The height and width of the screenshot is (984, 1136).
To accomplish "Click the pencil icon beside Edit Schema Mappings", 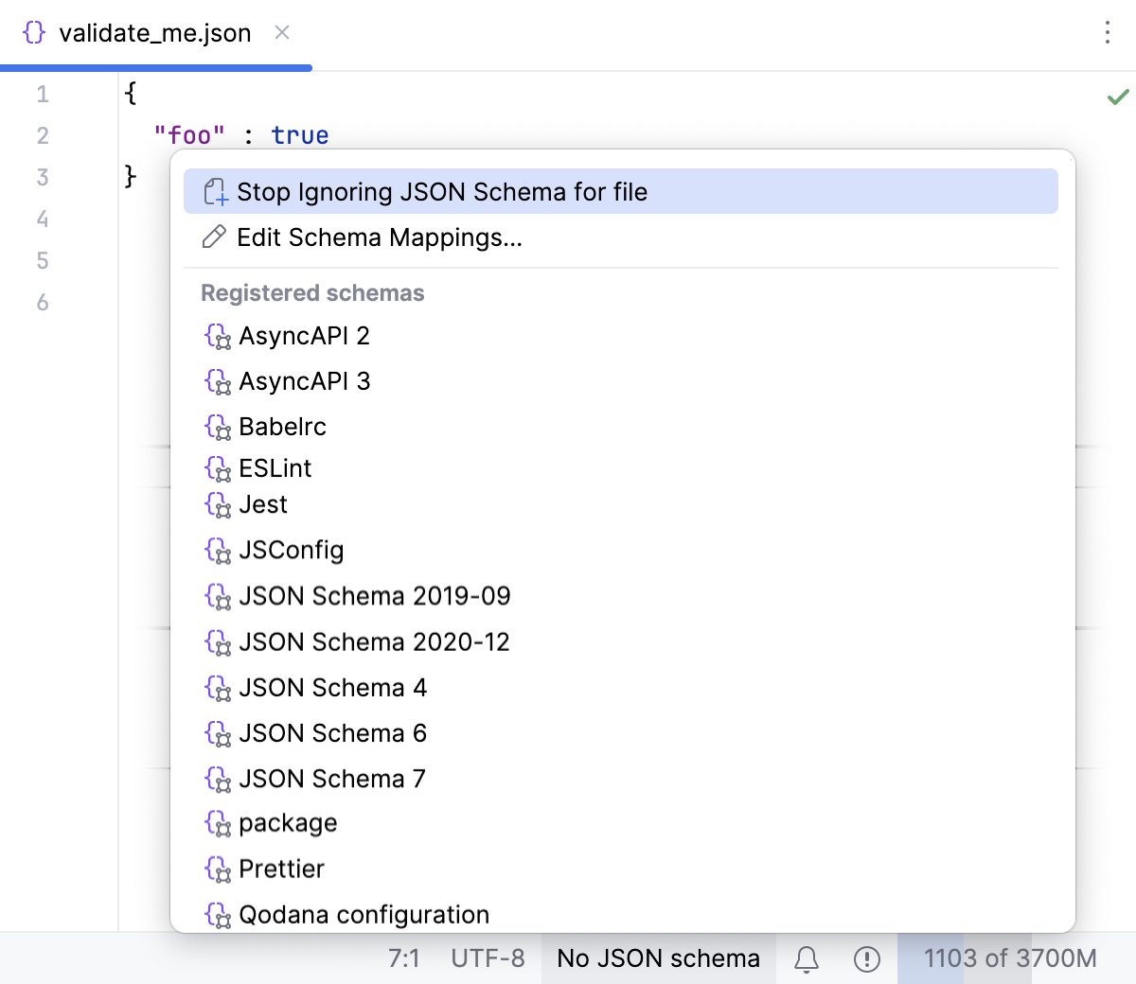I will coord(213,237).
